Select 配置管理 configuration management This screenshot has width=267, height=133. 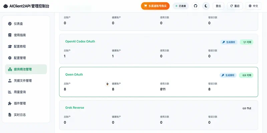20,58
